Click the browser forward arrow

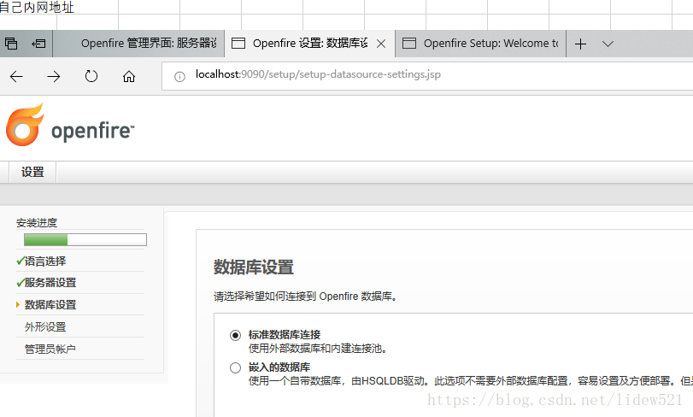(54, 76)
